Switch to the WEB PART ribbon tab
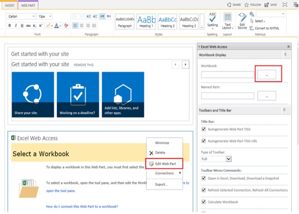Image resolution: width=299 pixels, height=214 pixels. pos(28,6)
